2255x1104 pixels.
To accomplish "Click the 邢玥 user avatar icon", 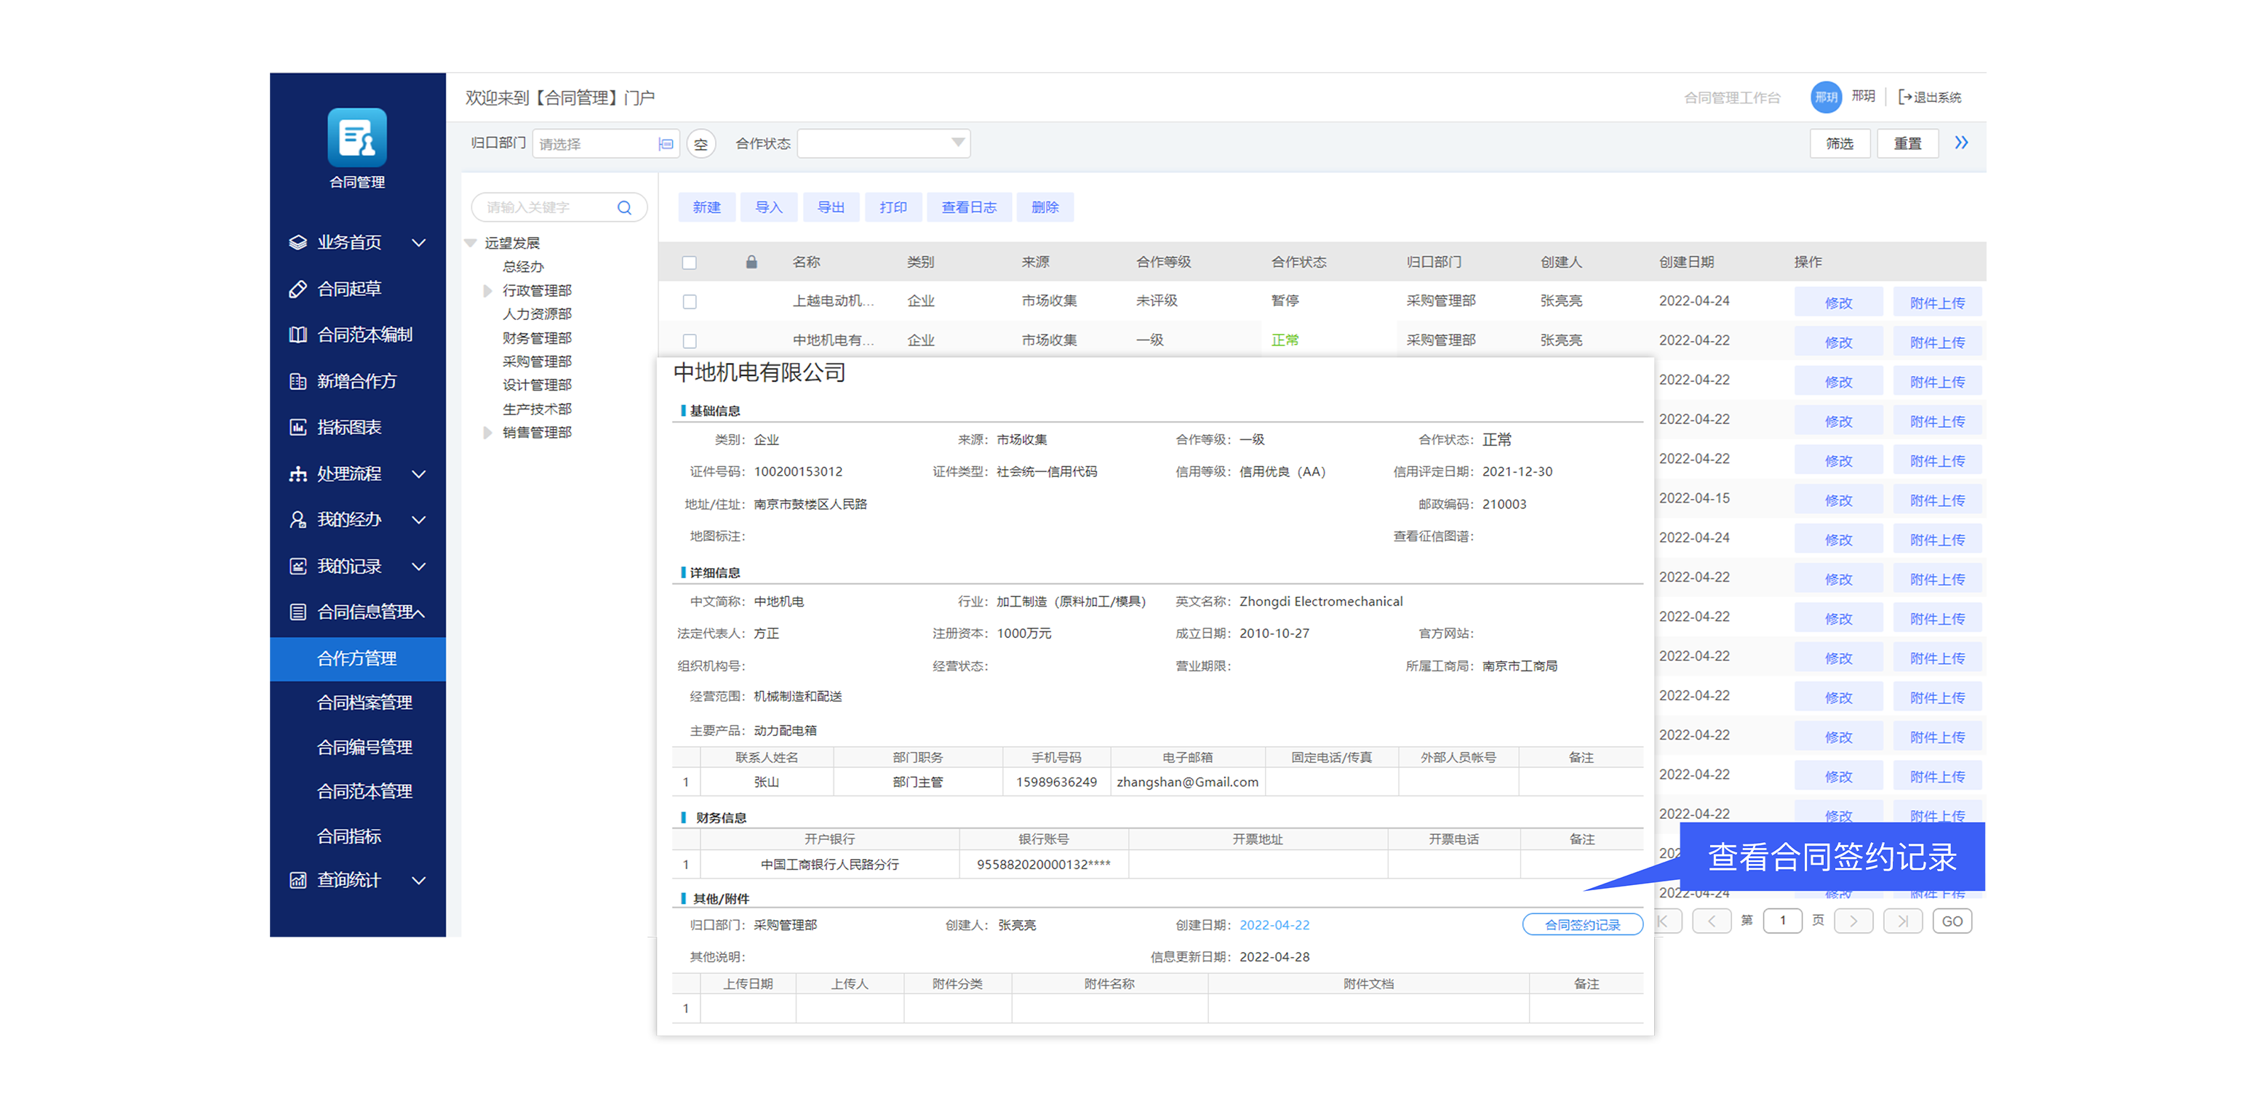I will point(1826,97).
